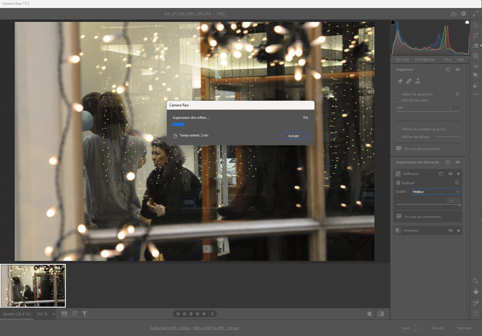
Task: Select the Crop and rotate tool
Action: [475, 36]
